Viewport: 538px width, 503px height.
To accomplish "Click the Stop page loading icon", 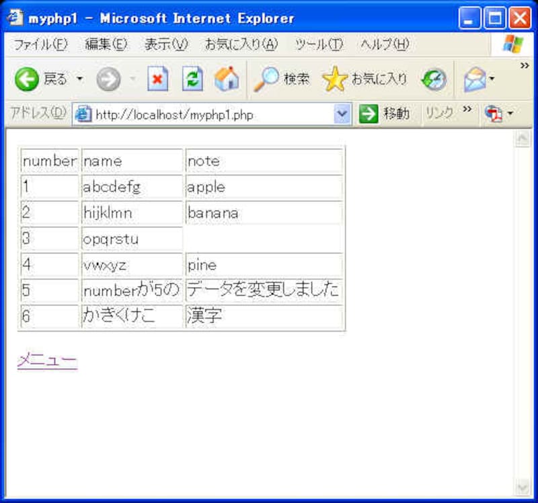I will click(157, 80).
